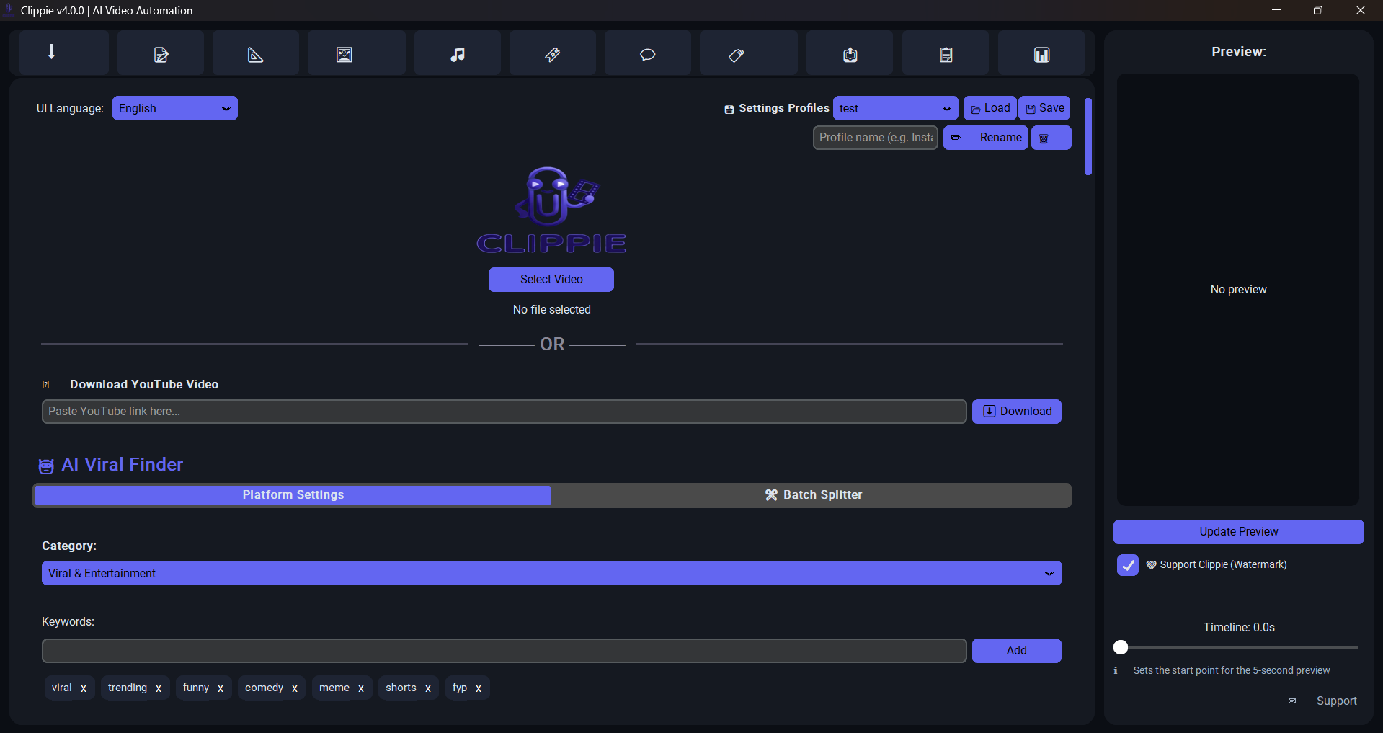Viewport: 1383px width, 733px height.
Task: Click the Clippie logo
Action: point(551,210)
